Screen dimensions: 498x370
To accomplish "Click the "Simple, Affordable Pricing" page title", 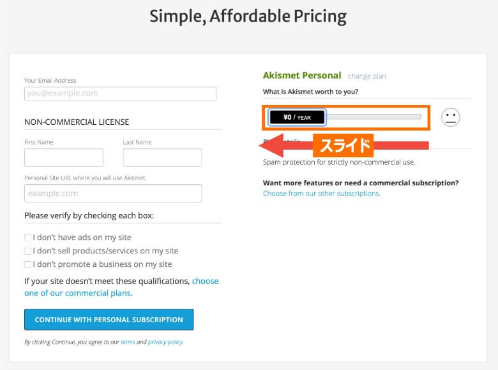I will [248, 16].
